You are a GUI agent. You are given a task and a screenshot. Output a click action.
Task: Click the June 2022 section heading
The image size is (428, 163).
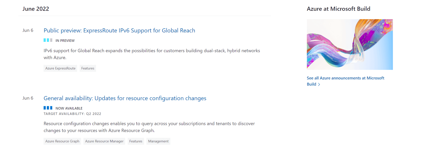(x=36, y=9)
